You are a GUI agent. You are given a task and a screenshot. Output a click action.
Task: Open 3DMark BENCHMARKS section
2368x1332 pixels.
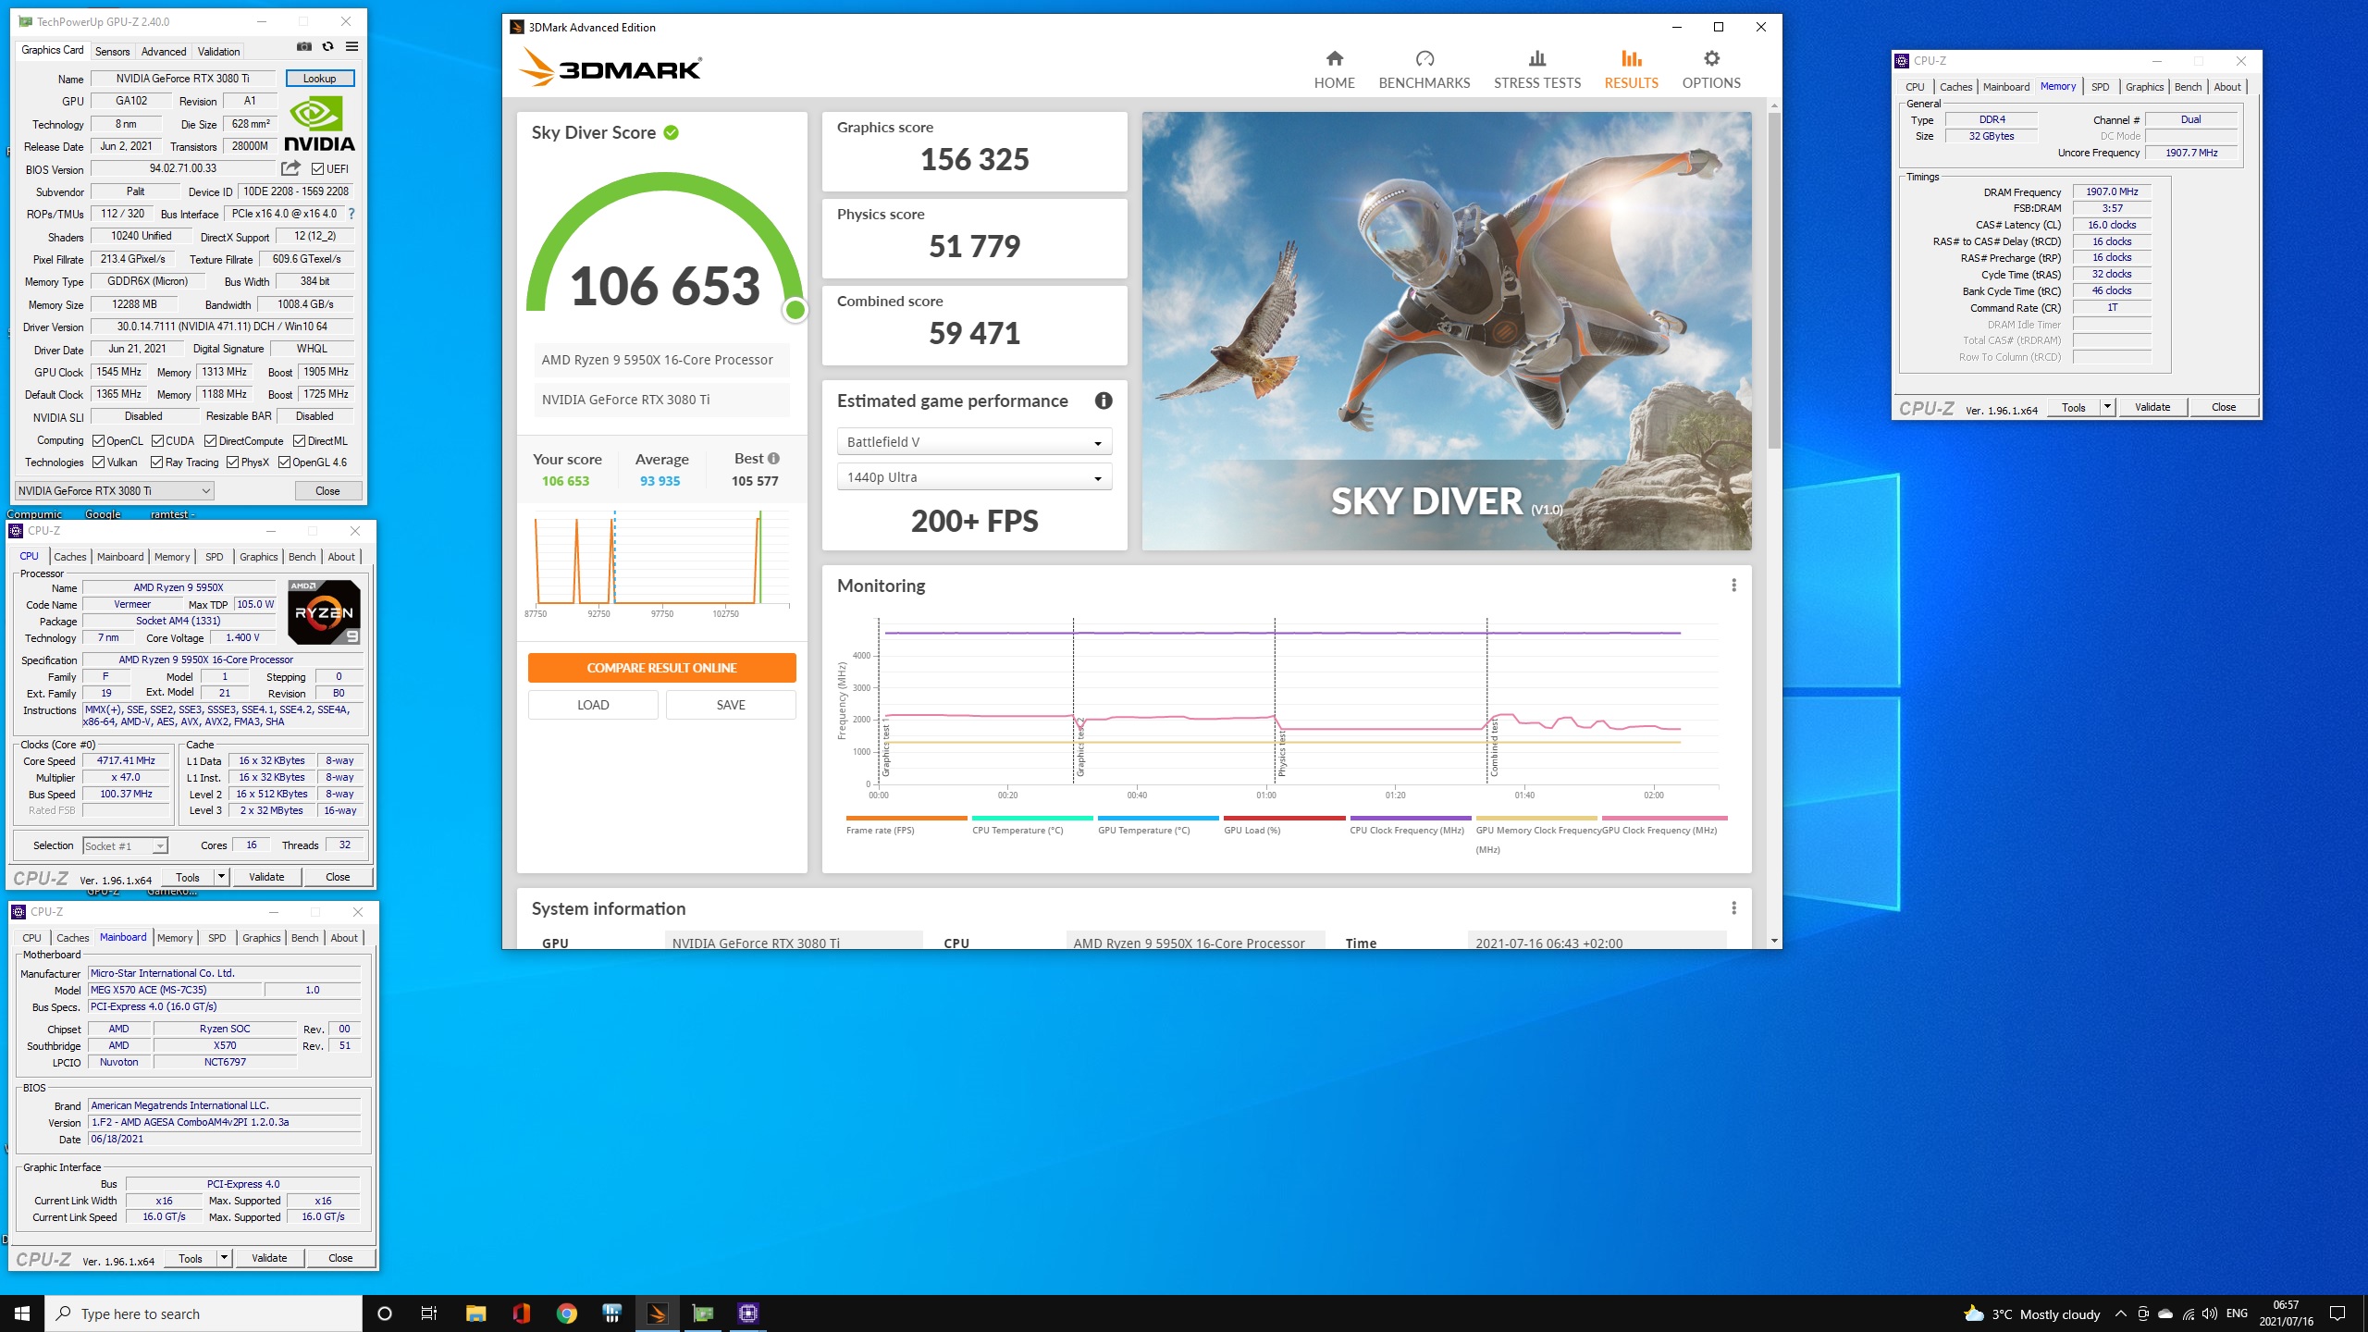[x=1424, y=70]
